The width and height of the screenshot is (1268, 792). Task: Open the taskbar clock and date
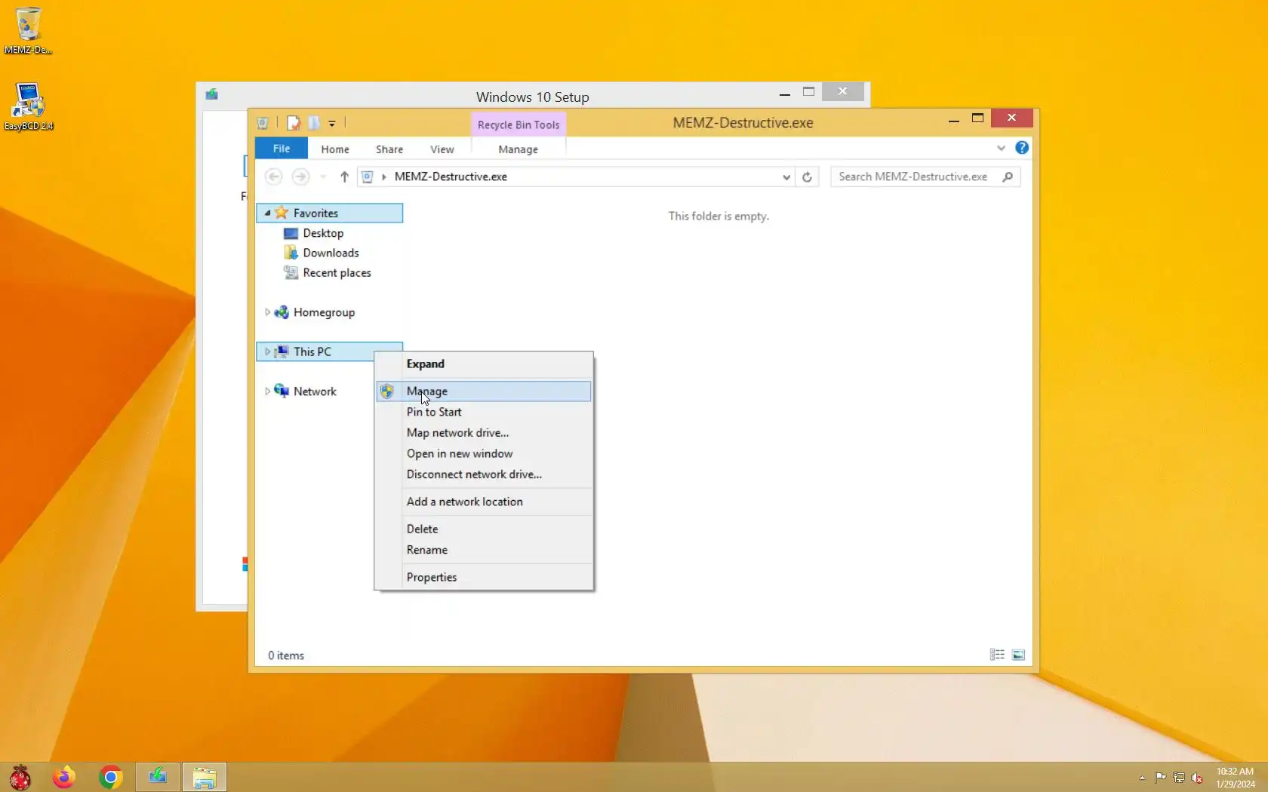(1235, 778)
